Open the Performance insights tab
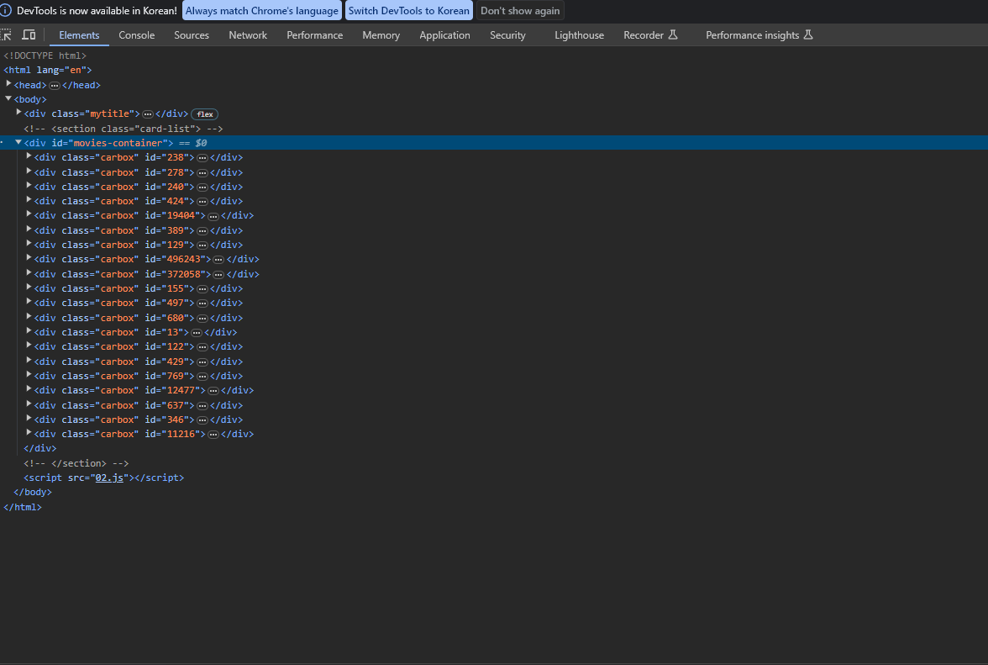Viewport: 988px width, 665px height. (759, 35)
